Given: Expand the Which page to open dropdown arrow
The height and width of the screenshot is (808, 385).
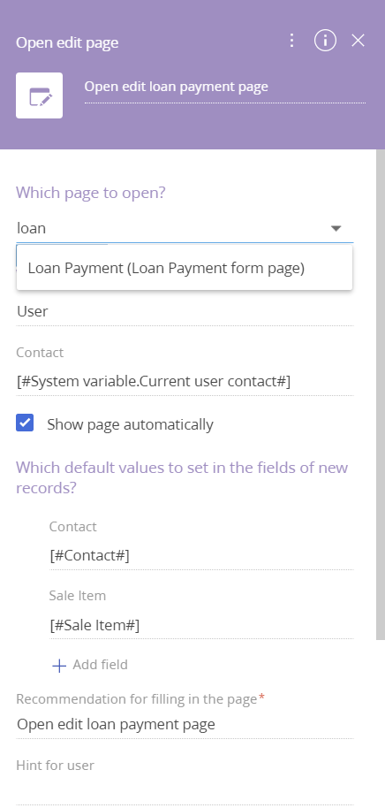Looking at the screenshot, I should (336, 228).
